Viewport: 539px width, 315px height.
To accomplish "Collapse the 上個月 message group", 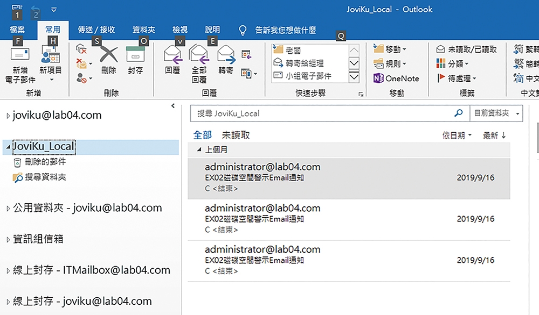I will point(199,150).
